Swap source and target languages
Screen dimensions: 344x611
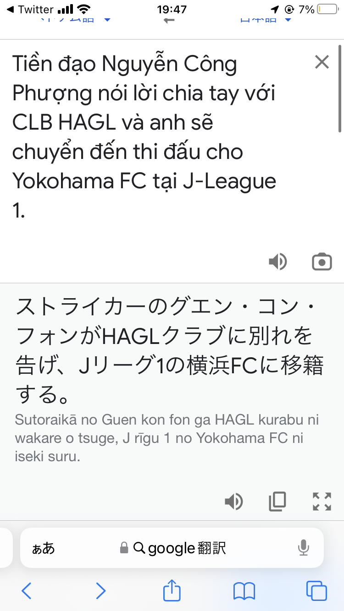tap(169, 19)
